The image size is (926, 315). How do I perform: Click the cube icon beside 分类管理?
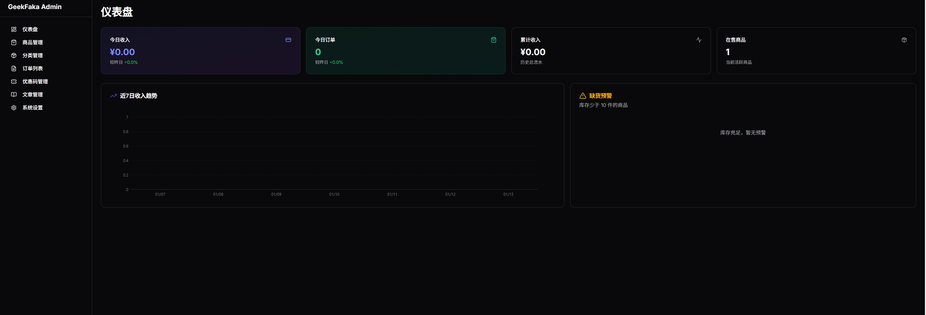pos(14,55)
